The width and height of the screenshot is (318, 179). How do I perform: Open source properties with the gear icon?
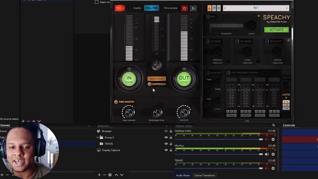click(x=110, y=175)
